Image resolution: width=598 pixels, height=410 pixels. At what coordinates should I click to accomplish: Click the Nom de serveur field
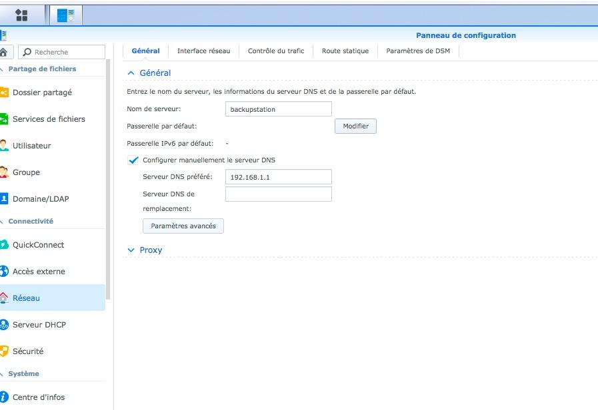tap(279, 109)
